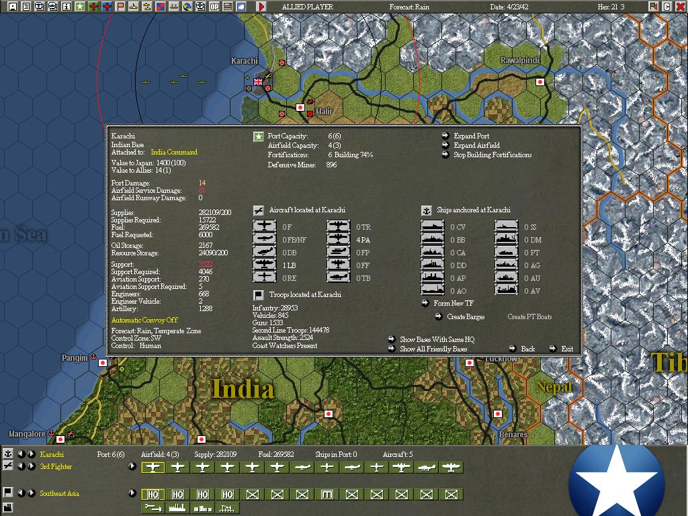Click the red plane on green toolbar icon

click(x=93, y=7)
